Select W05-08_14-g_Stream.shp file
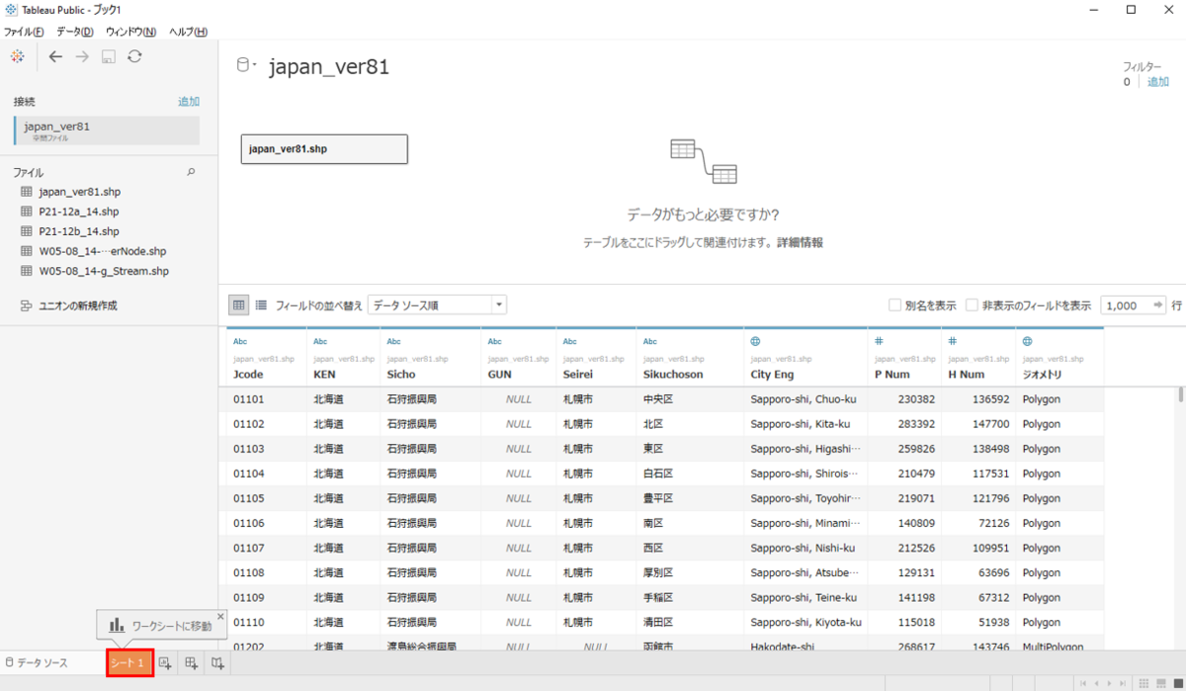1186x691 pixels. click(x=94, y=271)
